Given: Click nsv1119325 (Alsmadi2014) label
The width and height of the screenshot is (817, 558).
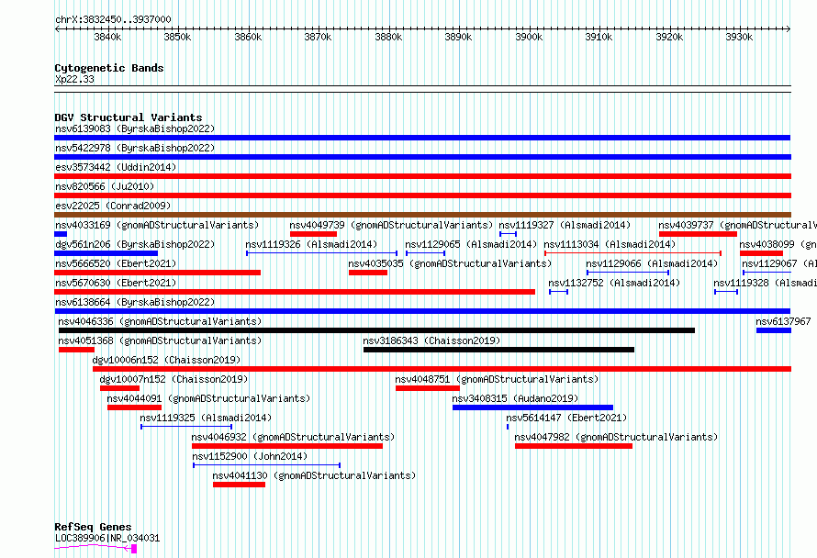Looking at the screenshot, I should tap(206, 418).
